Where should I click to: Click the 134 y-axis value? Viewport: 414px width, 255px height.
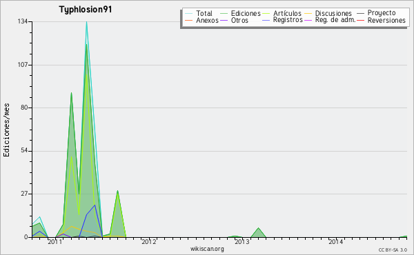[23, 21]
